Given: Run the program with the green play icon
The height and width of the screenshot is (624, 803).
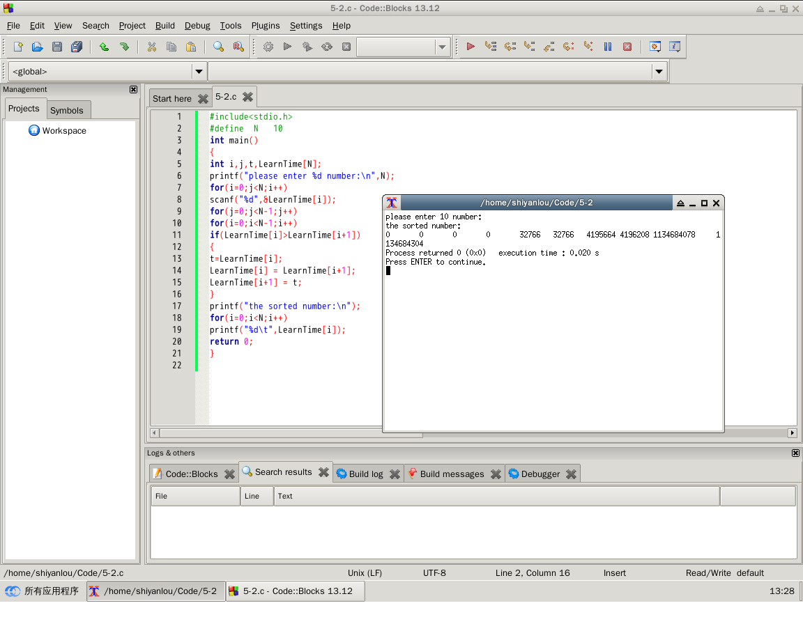Looking at the screenshot, I should click(x=287, y=47).
